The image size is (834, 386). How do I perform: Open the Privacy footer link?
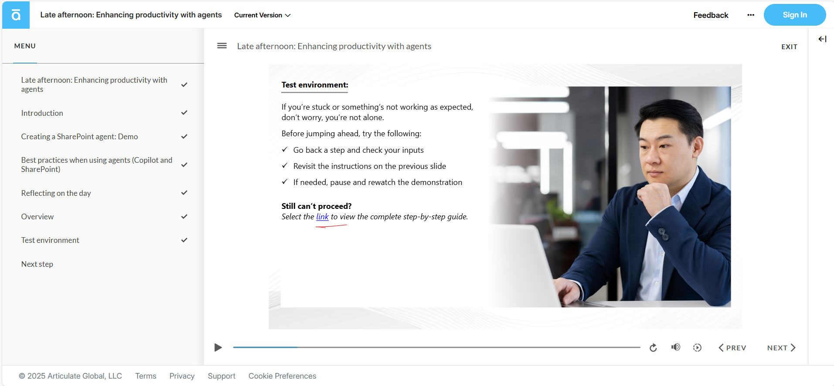[x=182, y=376]
